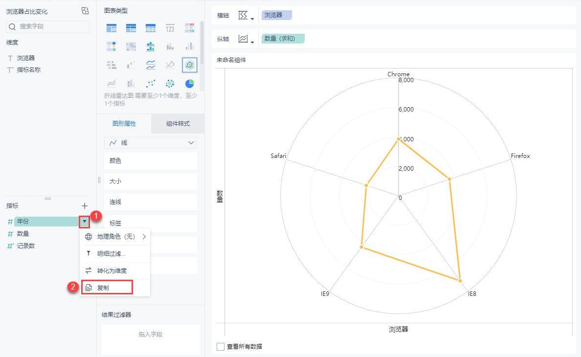581x357 pixels.
Task: Pick the KPI number card chart type
Action: [x=170, y=28]
